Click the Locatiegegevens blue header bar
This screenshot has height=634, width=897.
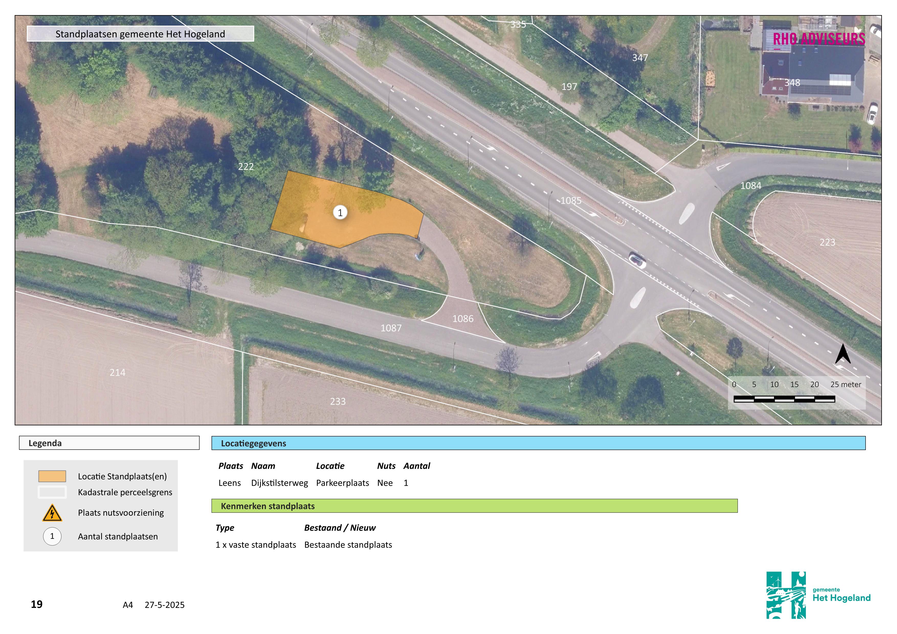point(538,443)
